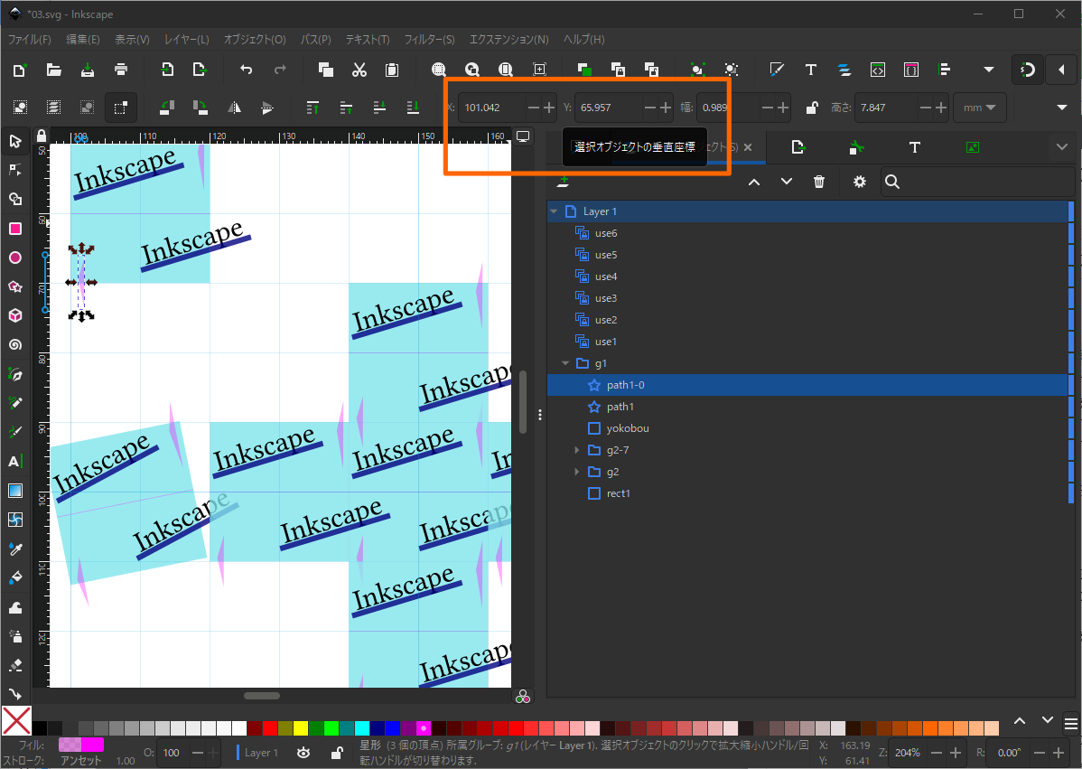Open the エクステンション(N) menu
This screenshot has height=769, width=1082.
click(509, 40)
